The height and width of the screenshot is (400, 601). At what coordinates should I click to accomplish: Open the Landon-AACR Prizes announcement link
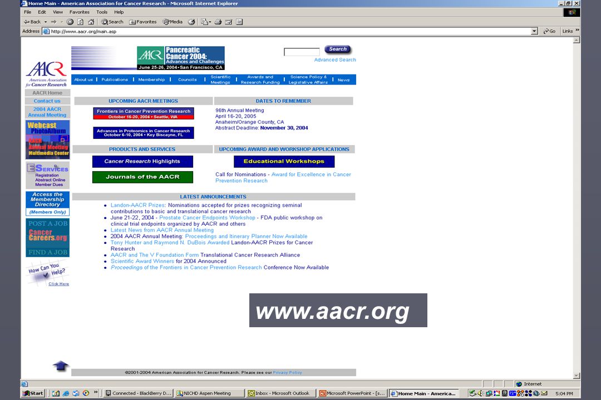pos(138,205)
